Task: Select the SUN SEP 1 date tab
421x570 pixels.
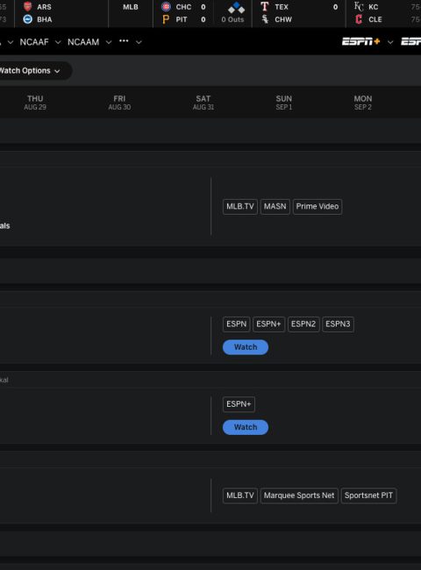Action: 284,103
